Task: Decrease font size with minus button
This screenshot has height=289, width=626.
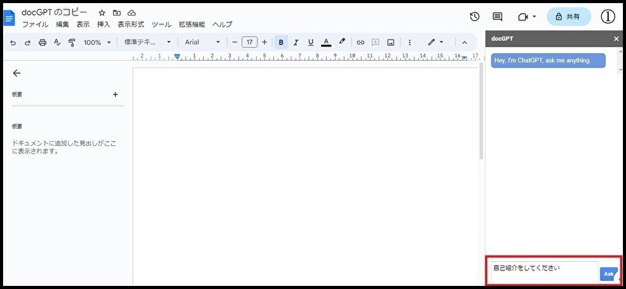Action: click(x=235, y=42)
